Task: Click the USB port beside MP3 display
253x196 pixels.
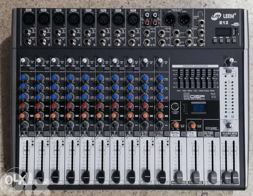Action: coord(236,32)
